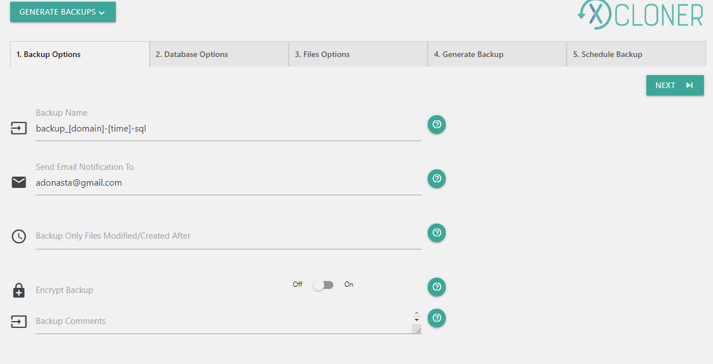Open the Database Options tab
713x364 pixels.
219,54
